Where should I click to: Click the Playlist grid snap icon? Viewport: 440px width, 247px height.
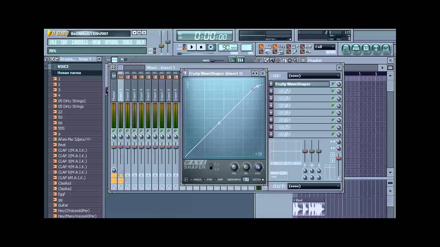point(303,60)
